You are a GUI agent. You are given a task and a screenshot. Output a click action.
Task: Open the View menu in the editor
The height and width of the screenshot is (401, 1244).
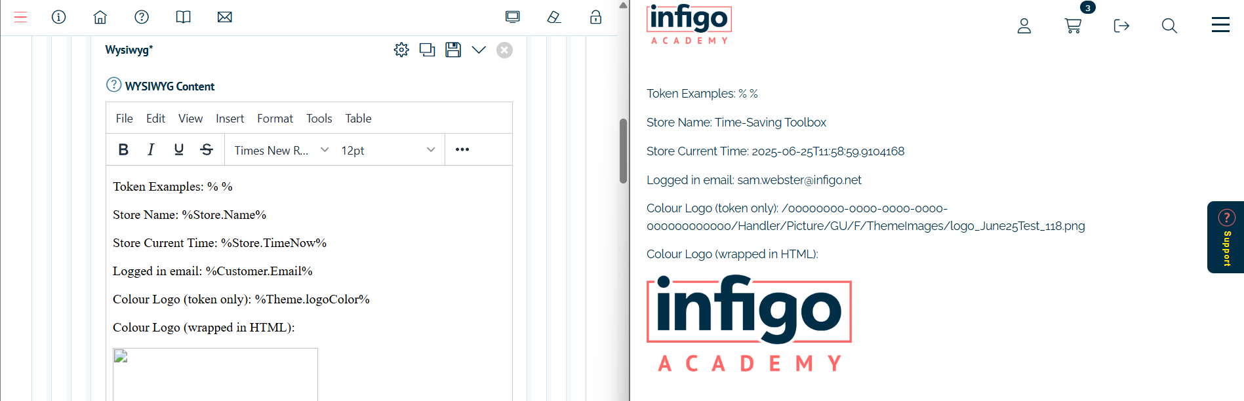[x=190, y=119]
